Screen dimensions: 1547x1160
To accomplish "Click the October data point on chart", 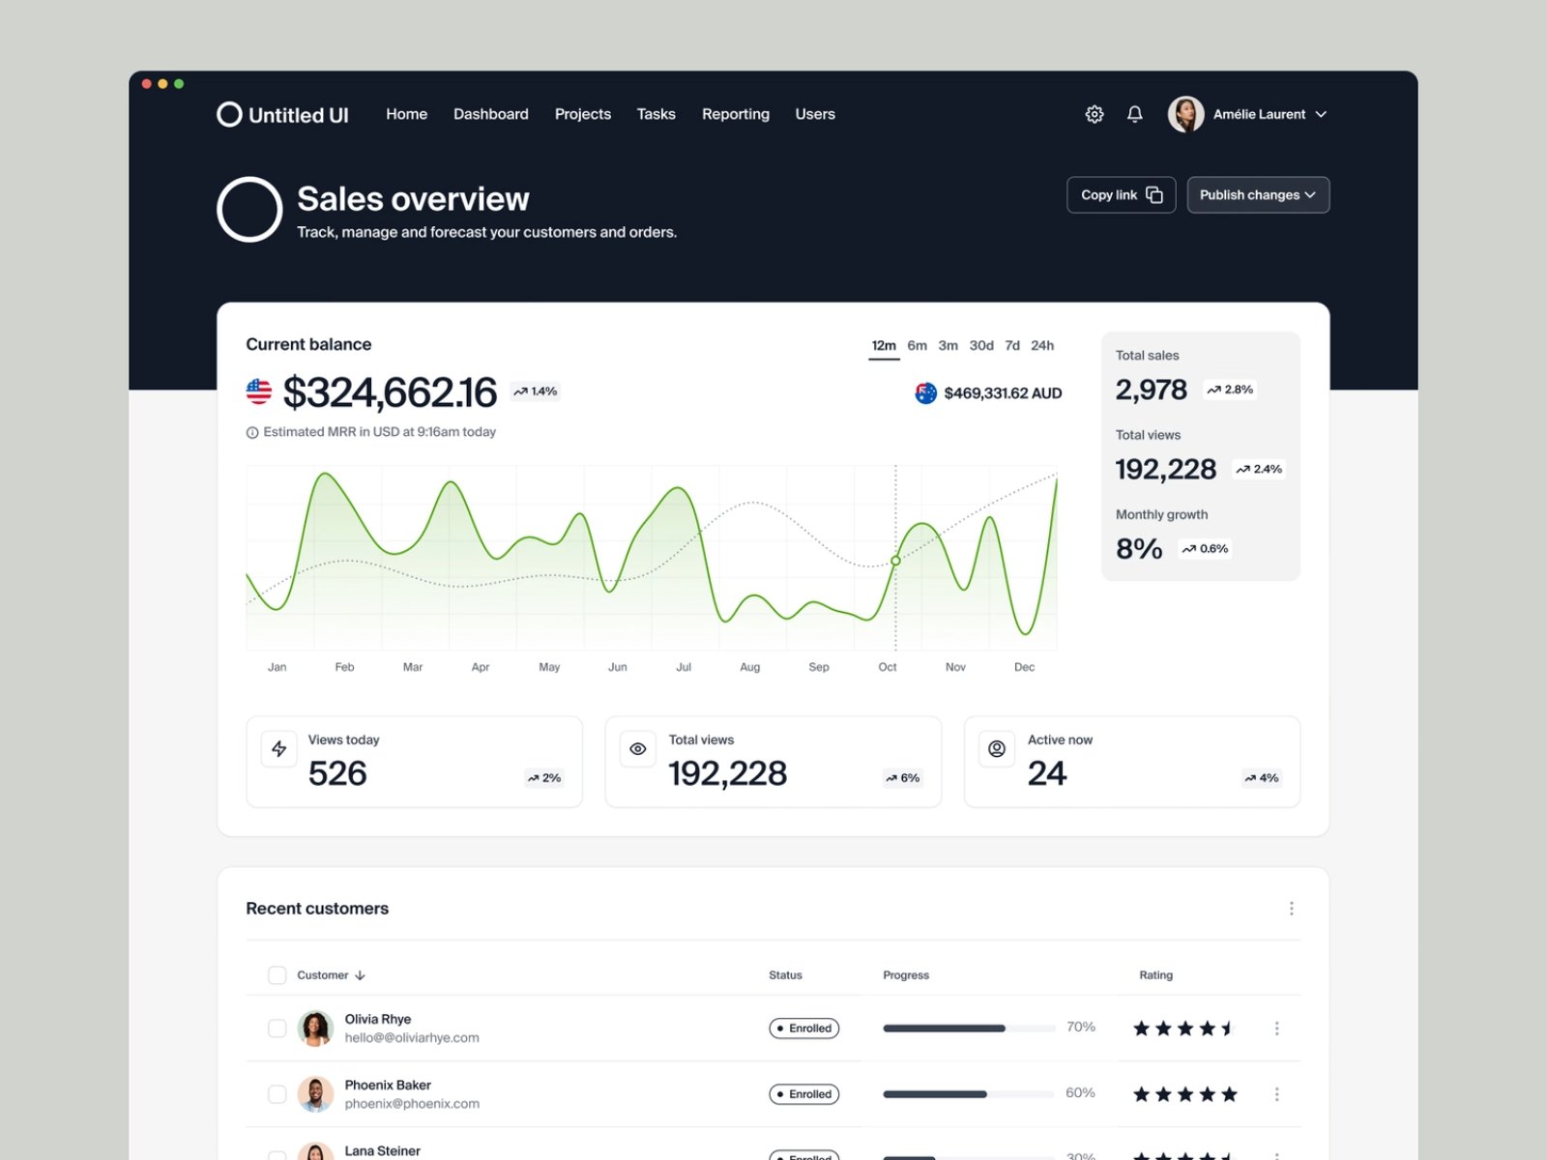I will [896, 561].
